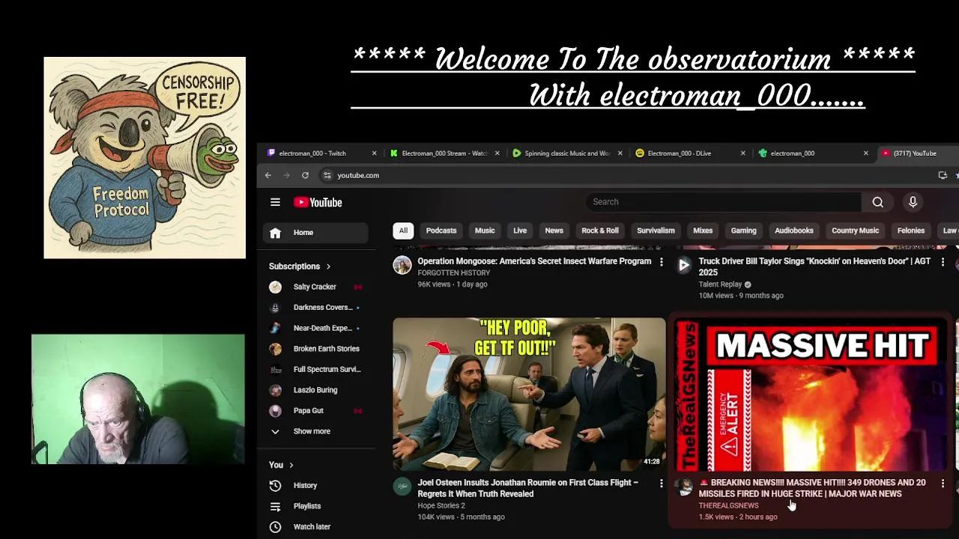
Task: Reload the page with the browser refresh icon
Action: click(305, 175)
